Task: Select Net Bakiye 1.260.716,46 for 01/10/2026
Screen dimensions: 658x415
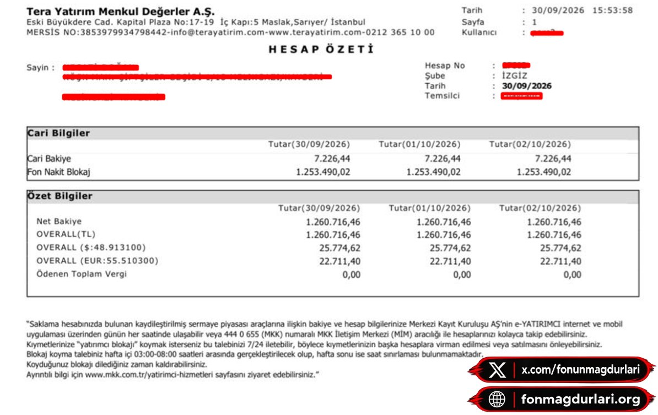Action: [x=444, y=222]
